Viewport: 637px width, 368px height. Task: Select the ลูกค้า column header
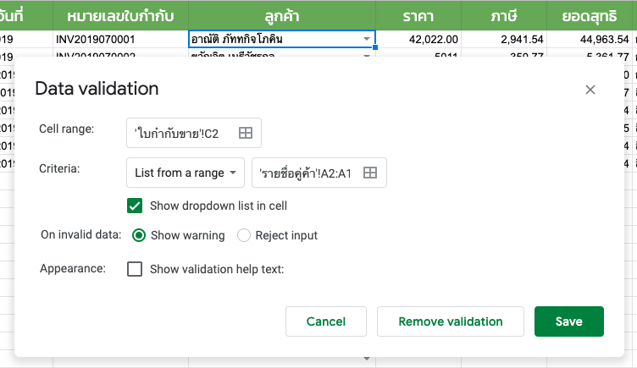(282, 16)
